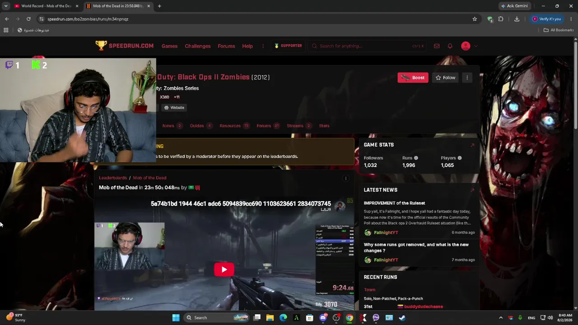
Task: Click the Chrome address bar URL
Action: coord(88,19)
